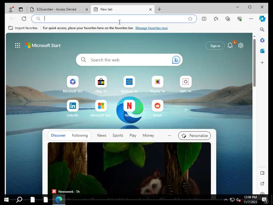Show more feed categories ellipsis
Image resolution: width=273 pixels, height=205 pixels.
pyautogui.click(x=169, y=135)
